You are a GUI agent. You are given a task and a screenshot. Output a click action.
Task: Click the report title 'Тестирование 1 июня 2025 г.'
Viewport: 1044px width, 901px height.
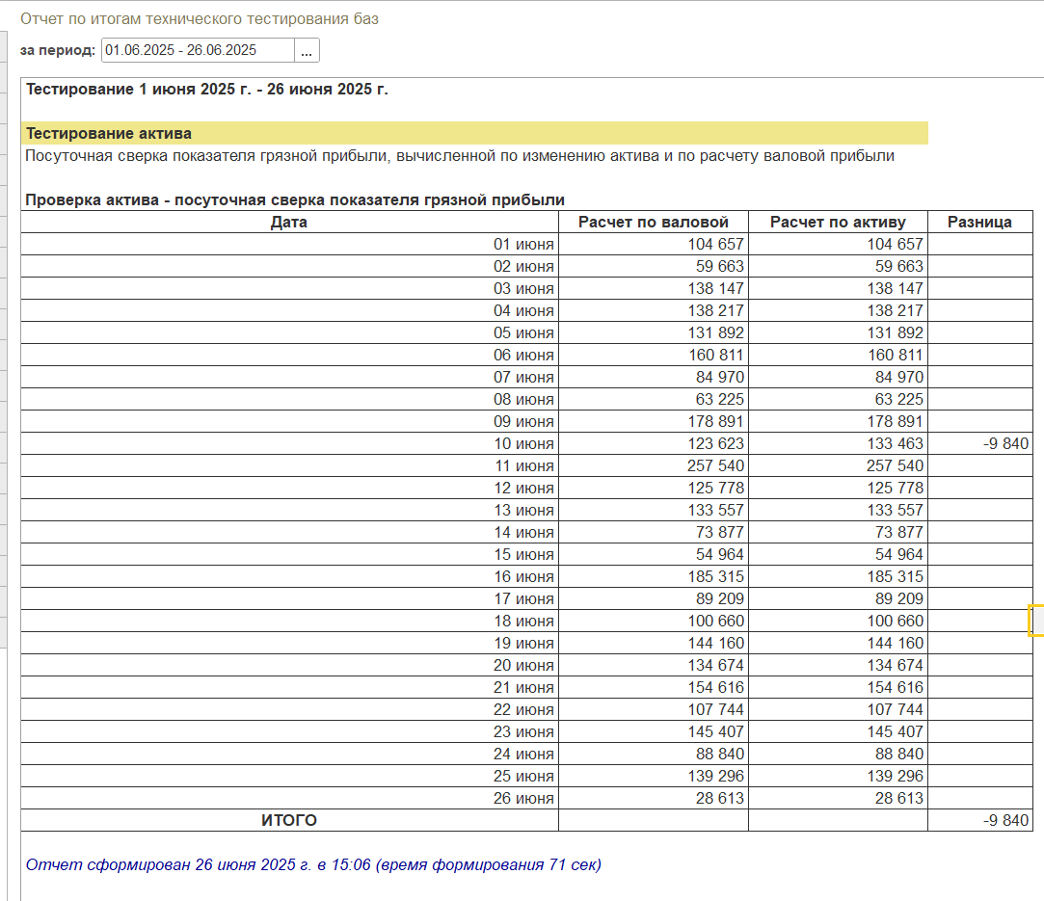(207, 90)
